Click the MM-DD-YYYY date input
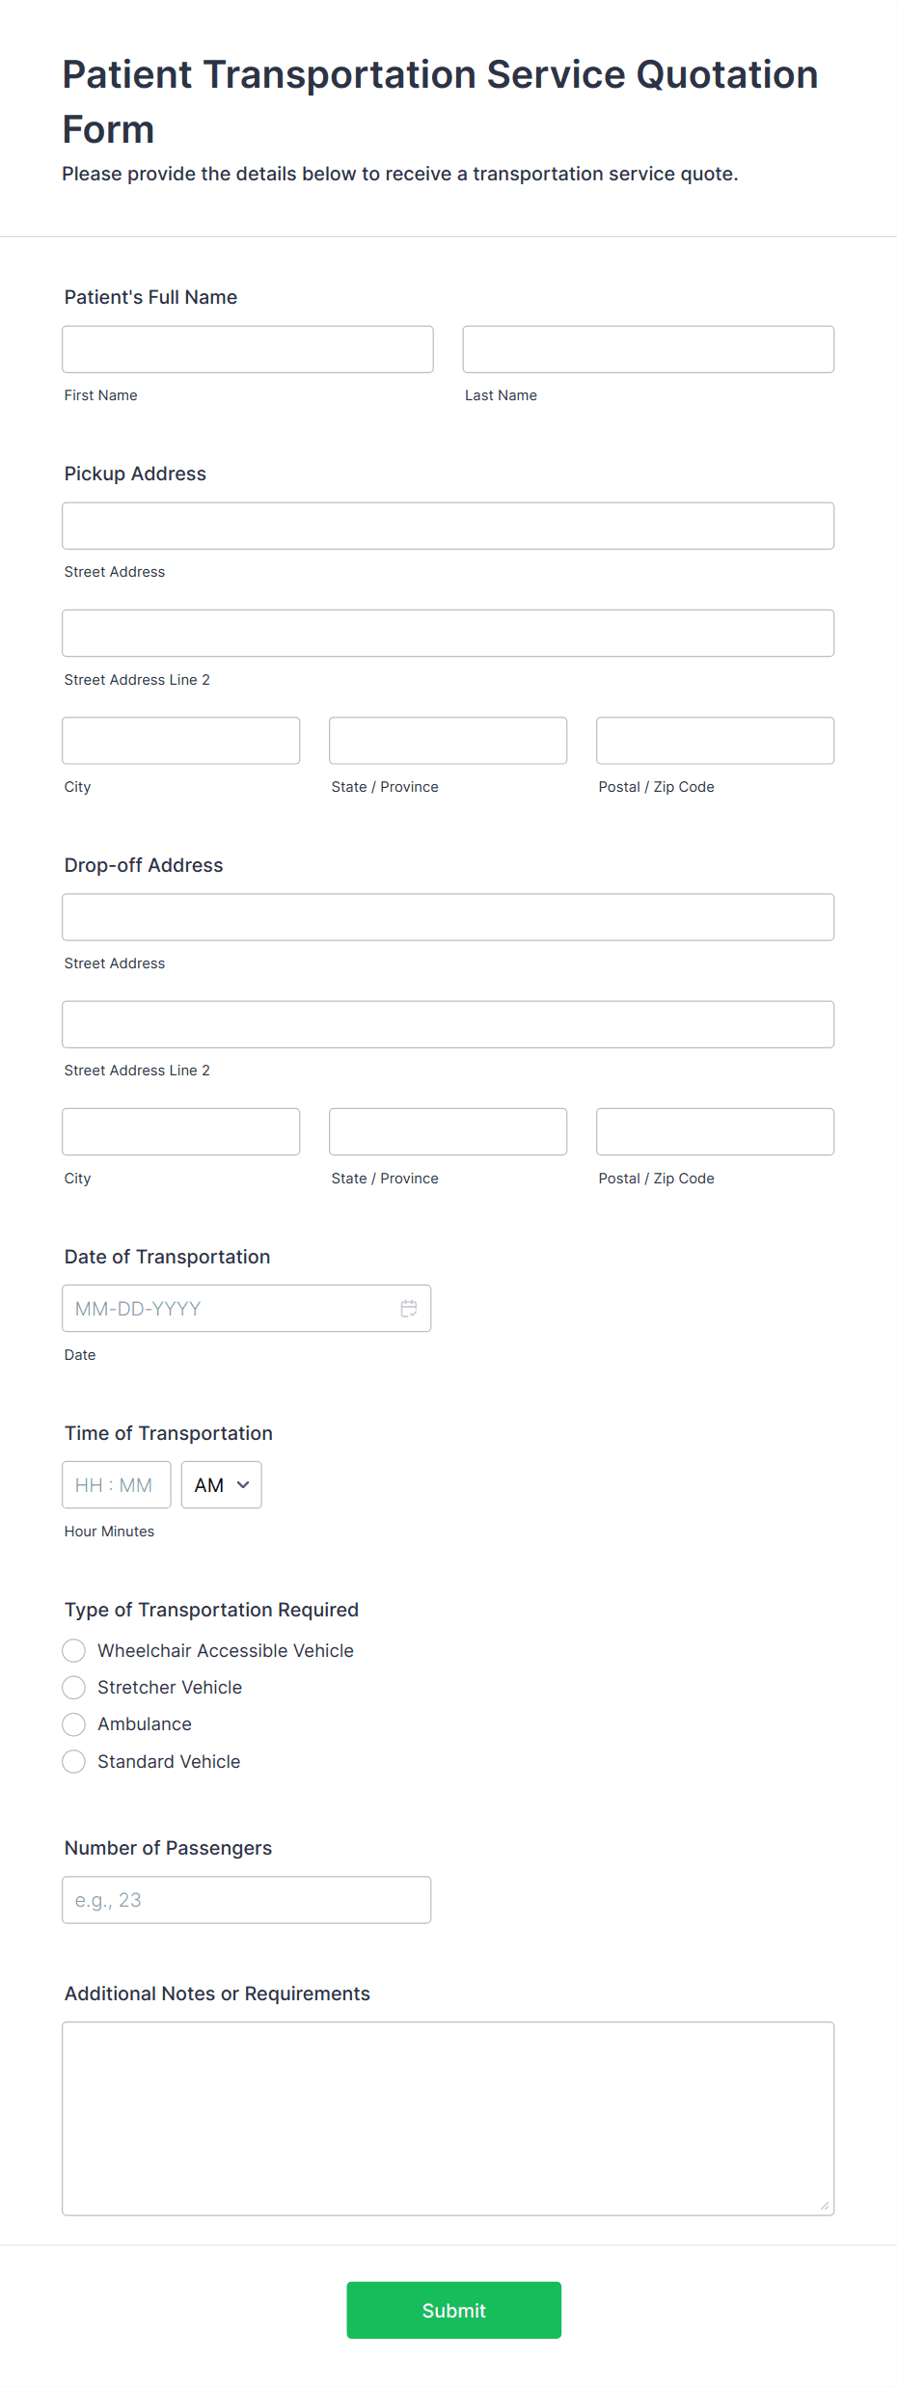Viewport: 897px width, 2387px height. [x=247, y=1309]
